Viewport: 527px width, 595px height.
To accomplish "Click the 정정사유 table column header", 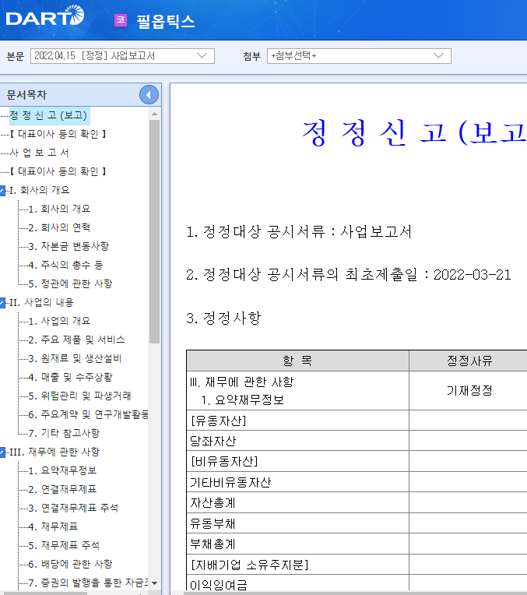I will (469, 361).
